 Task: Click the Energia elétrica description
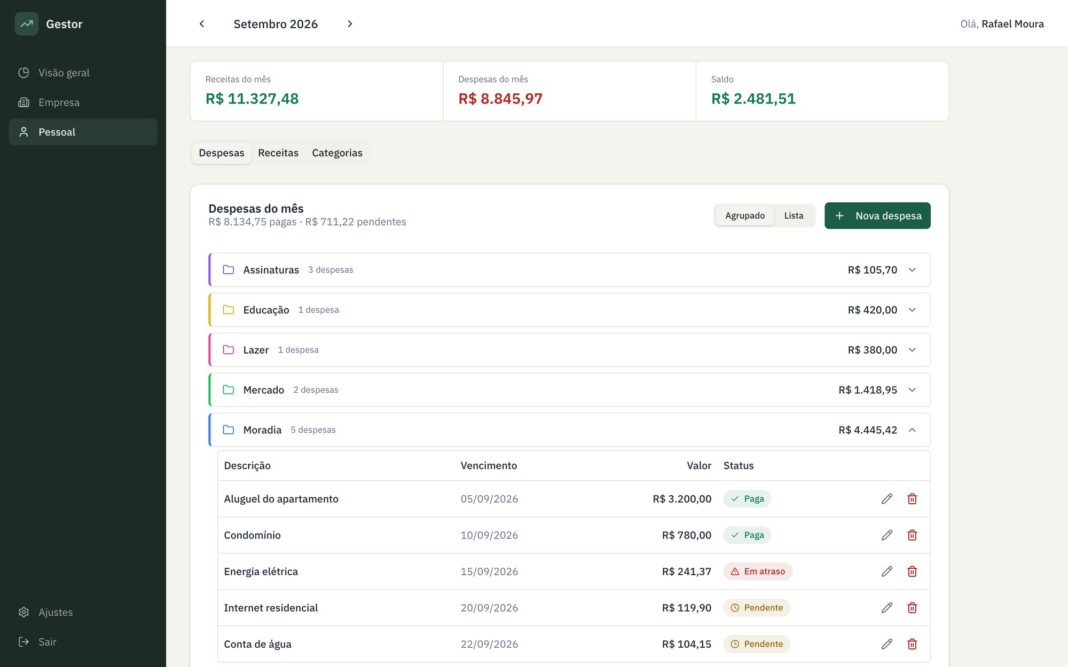point(261,571)
